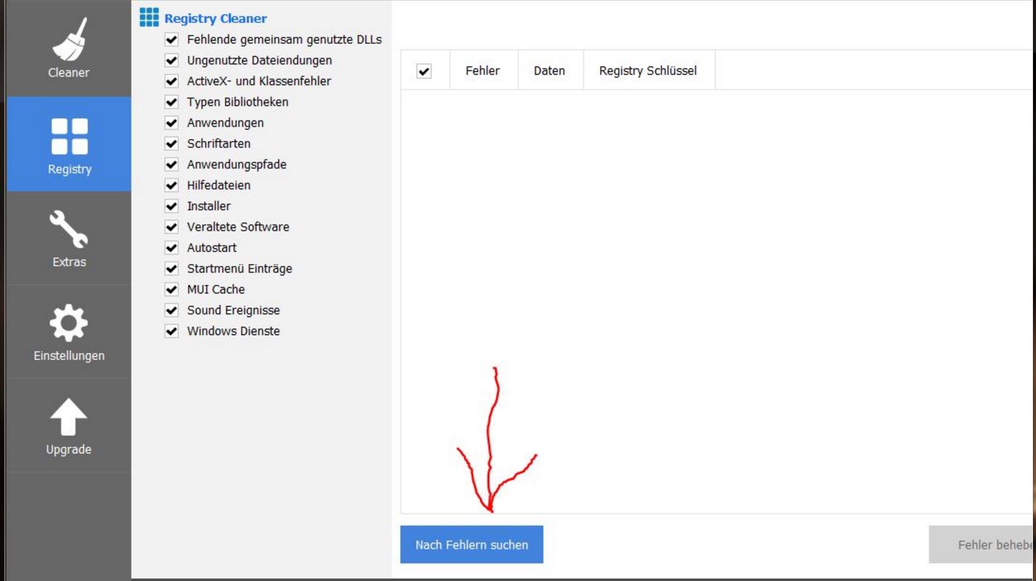Uncheck the Hilfedateien checkbox
Image resolution: width=1036 pixels, height=581 pixels.
pos(172,185)
